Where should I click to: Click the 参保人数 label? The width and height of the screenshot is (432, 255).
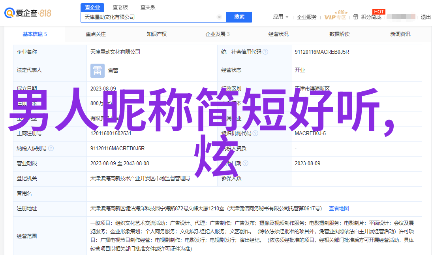231,179
